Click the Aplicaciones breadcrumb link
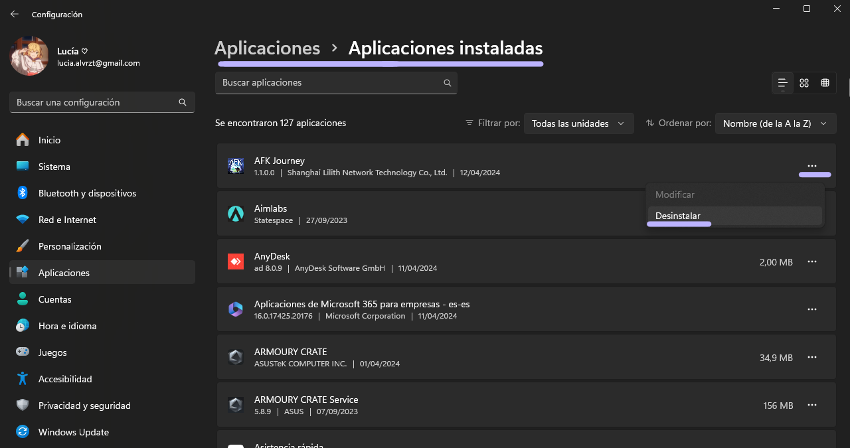The height and width of the screenshot is (448, 850). [x=267, y=48]
